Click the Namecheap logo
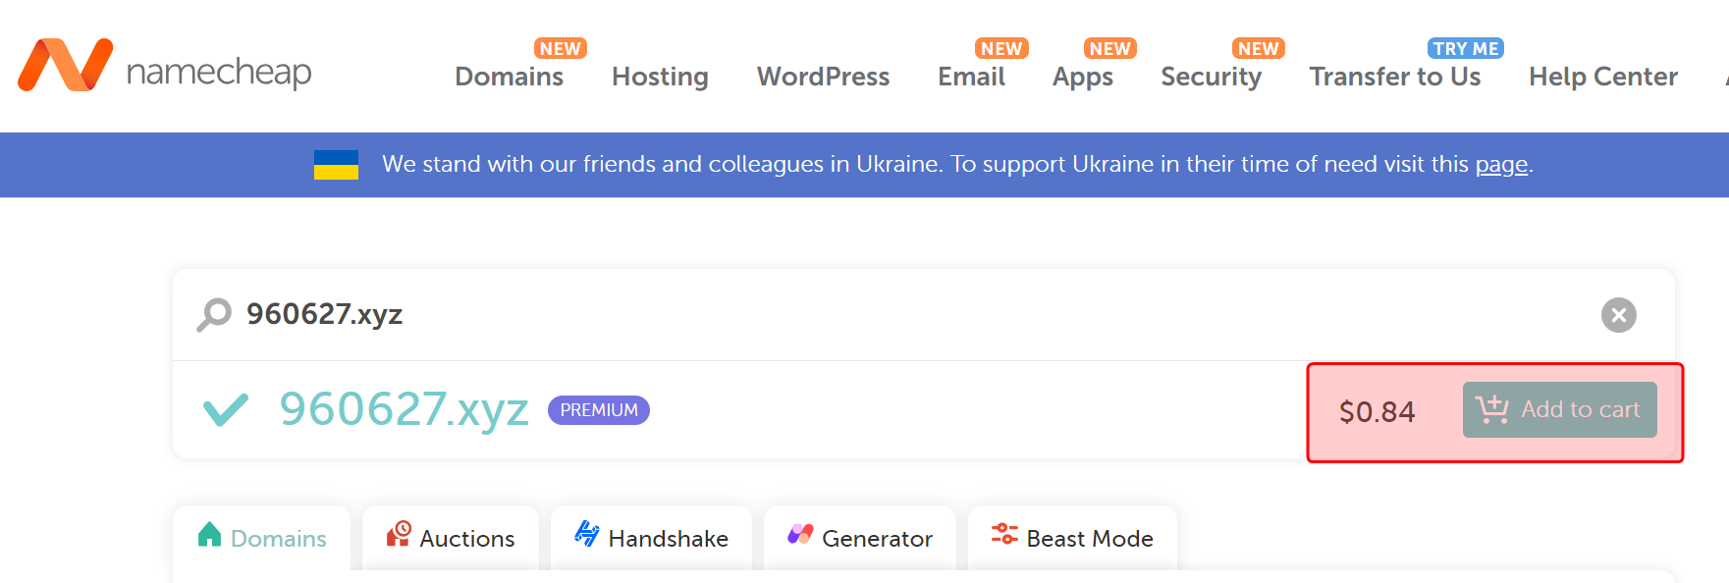1729x583 pixels. [x=164, y=67]
